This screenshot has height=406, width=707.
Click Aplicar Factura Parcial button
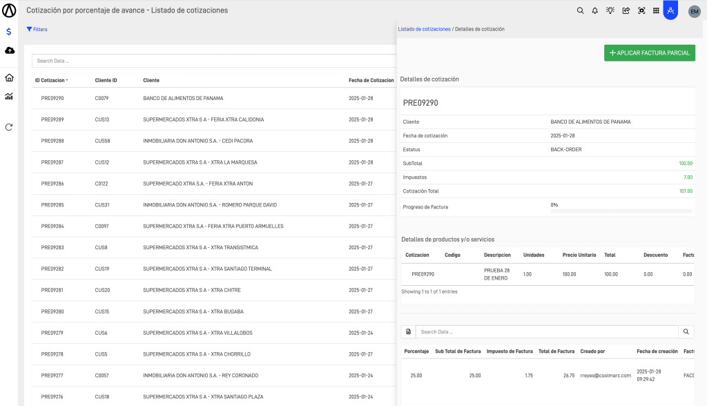tap(649, 52)
